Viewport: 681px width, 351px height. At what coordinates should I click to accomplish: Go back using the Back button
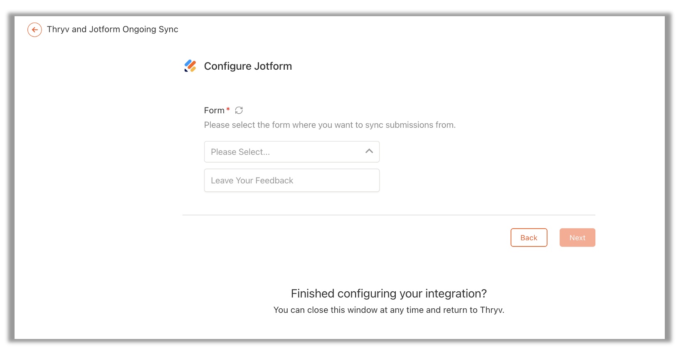point(529,238)
